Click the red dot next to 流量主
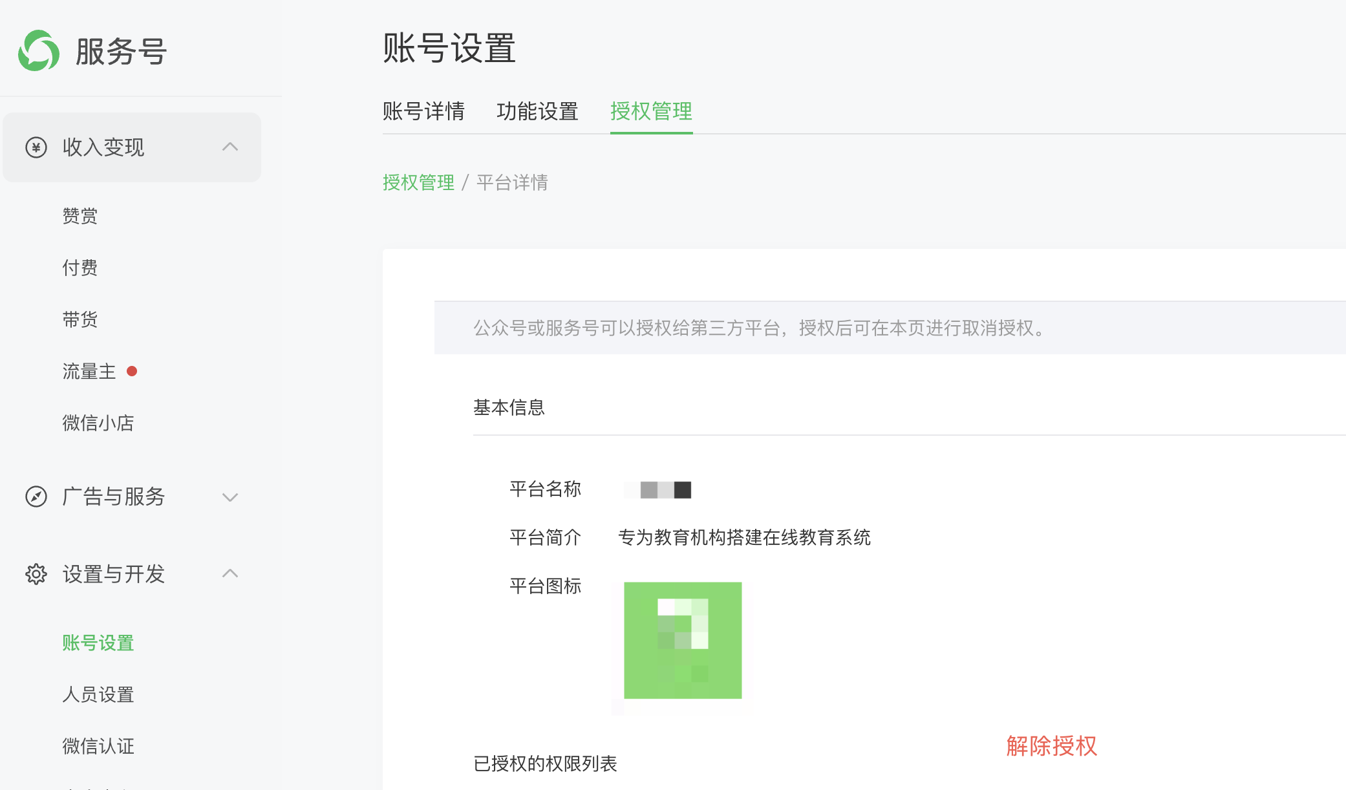 click(132, 371)
